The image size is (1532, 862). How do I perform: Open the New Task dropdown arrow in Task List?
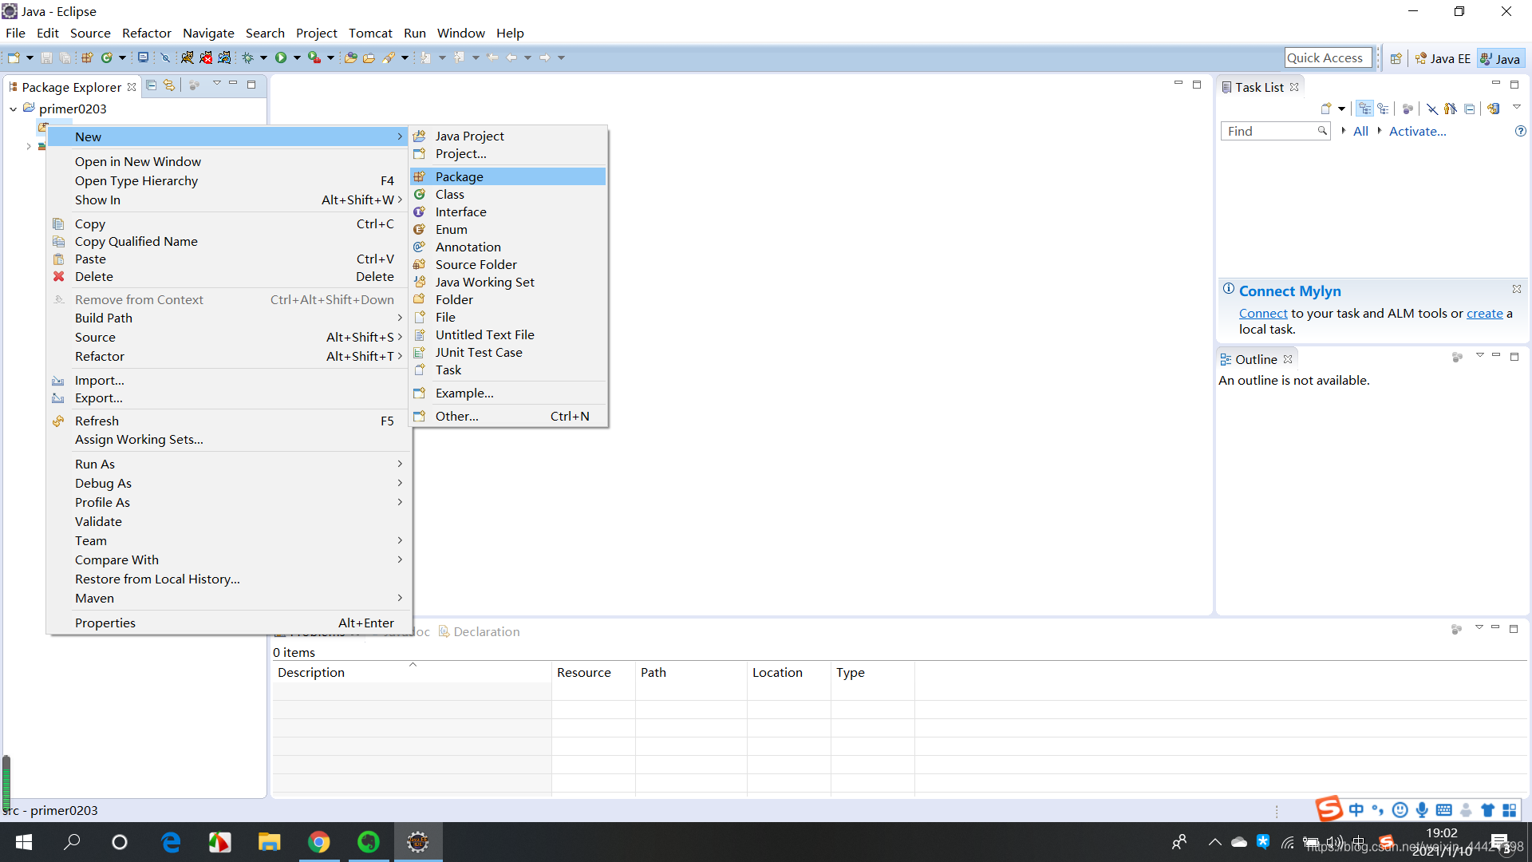tap(1341, 109)
